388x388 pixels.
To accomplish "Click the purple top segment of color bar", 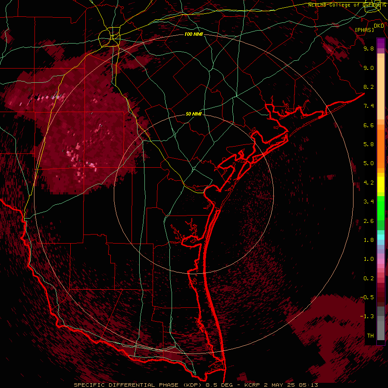I will coord(381,43).
